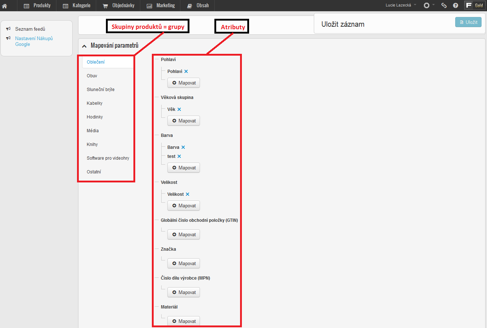Open the Kategorie menu

pyautogui.click(x=76, y=5)
